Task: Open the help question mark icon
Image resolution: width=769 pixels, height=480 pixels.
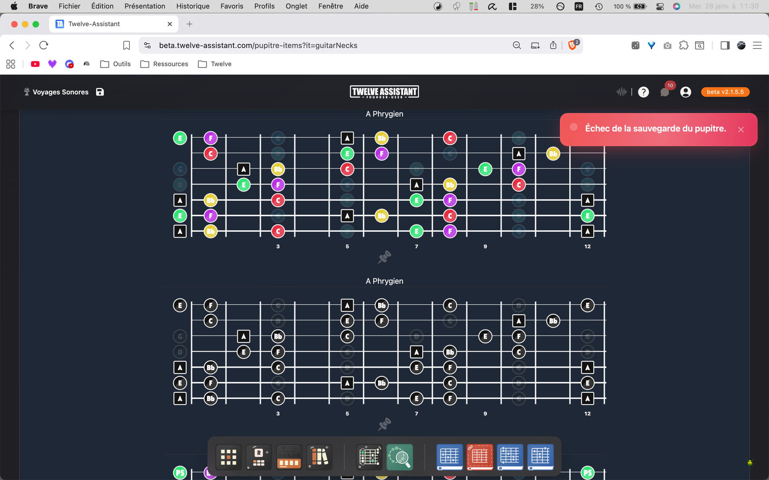Action: point(643,92)
